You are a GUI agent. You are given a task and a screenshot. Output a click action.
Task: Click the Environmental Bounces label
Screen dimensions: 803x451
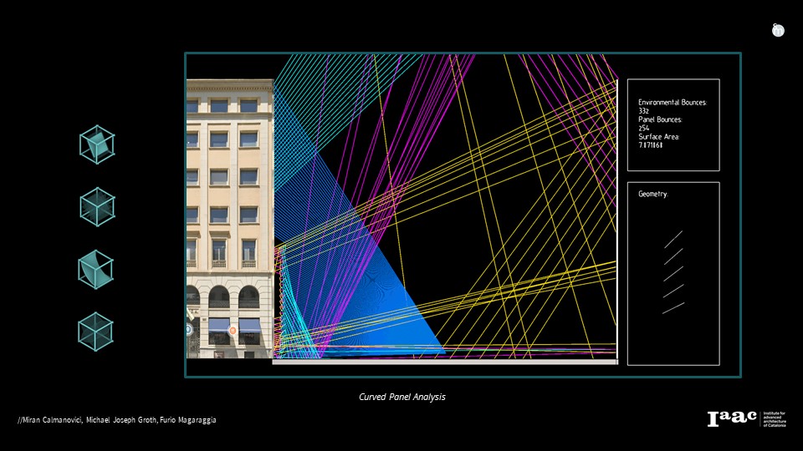[x=673, y=102]
